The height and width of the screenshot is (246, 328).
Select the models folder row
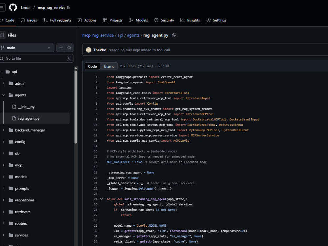35,177
